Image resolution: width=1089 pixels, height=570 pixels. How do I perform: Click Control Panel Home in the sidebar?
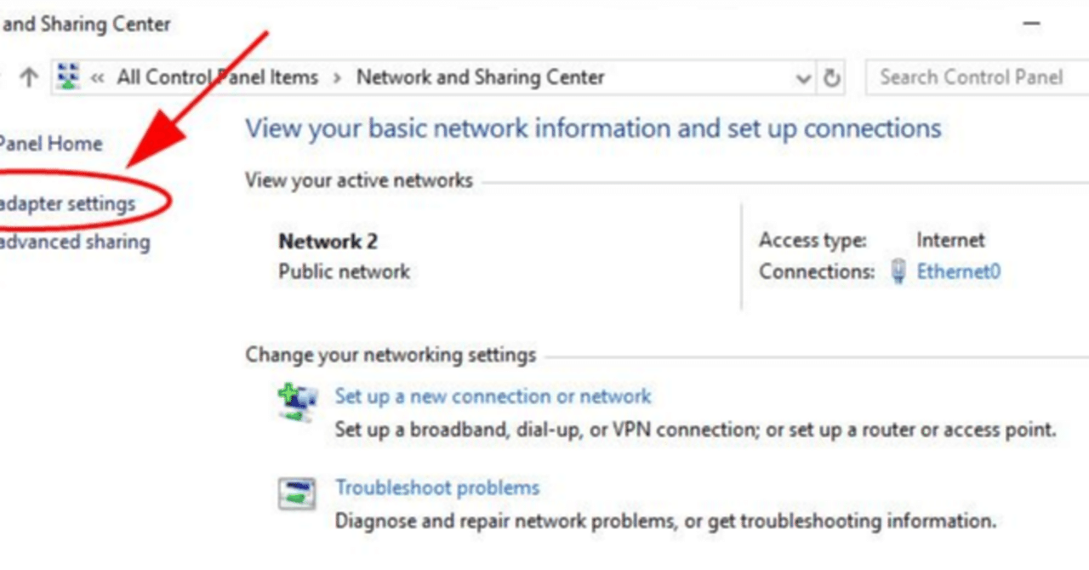[51, 143]
